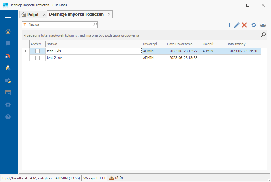Edit selected definition with pencil icon
271x182 pixels.
point(237,25)
